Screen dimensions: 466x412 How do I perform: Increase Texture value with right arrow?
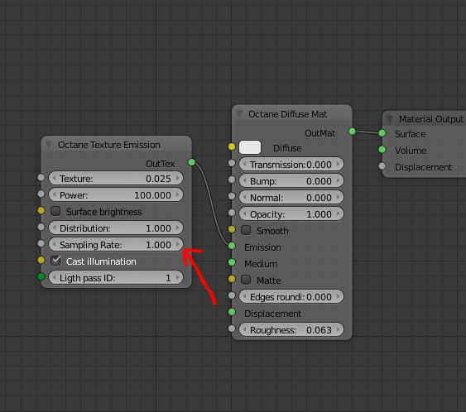(178, 178)
